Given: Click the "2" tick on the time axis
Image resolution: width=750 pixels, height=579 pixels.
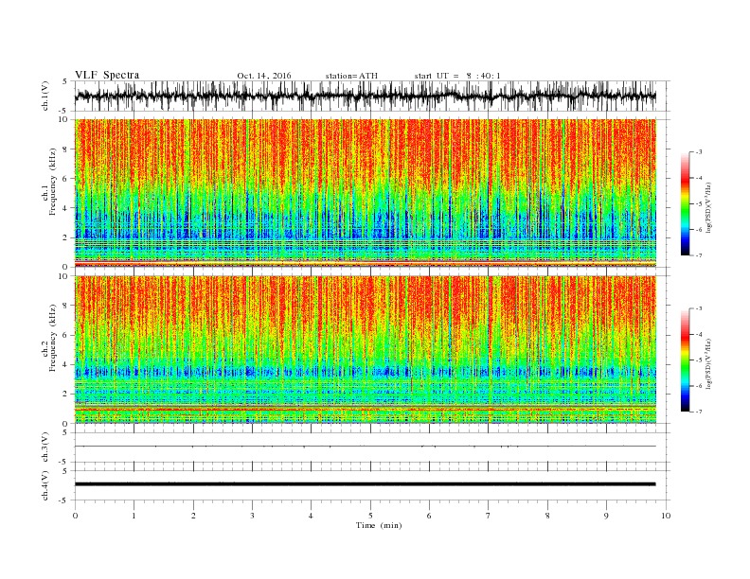Looking at the screenshot, I should (193, 516).
